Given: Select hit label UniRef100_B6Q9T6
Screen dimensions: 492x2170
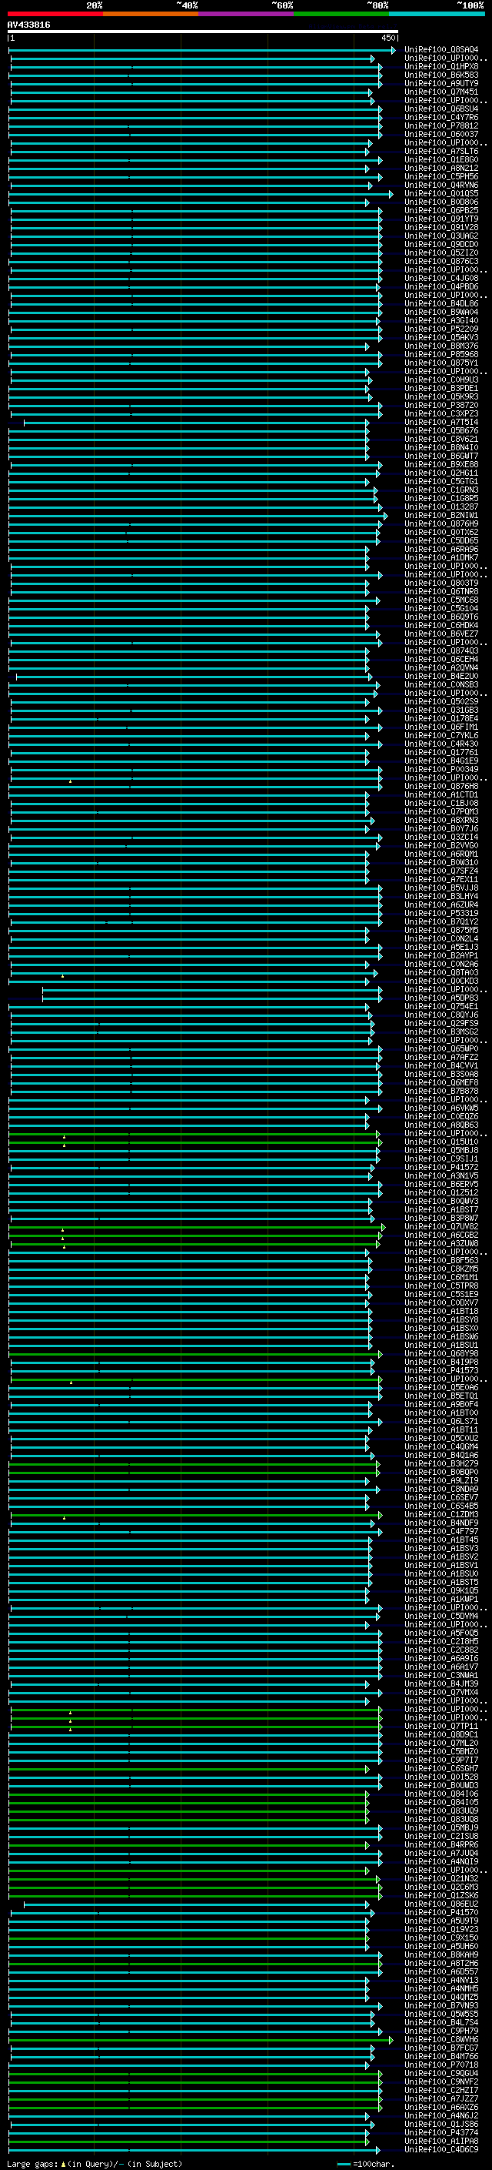Looking at the screenshot, I should tap(441, 617).
